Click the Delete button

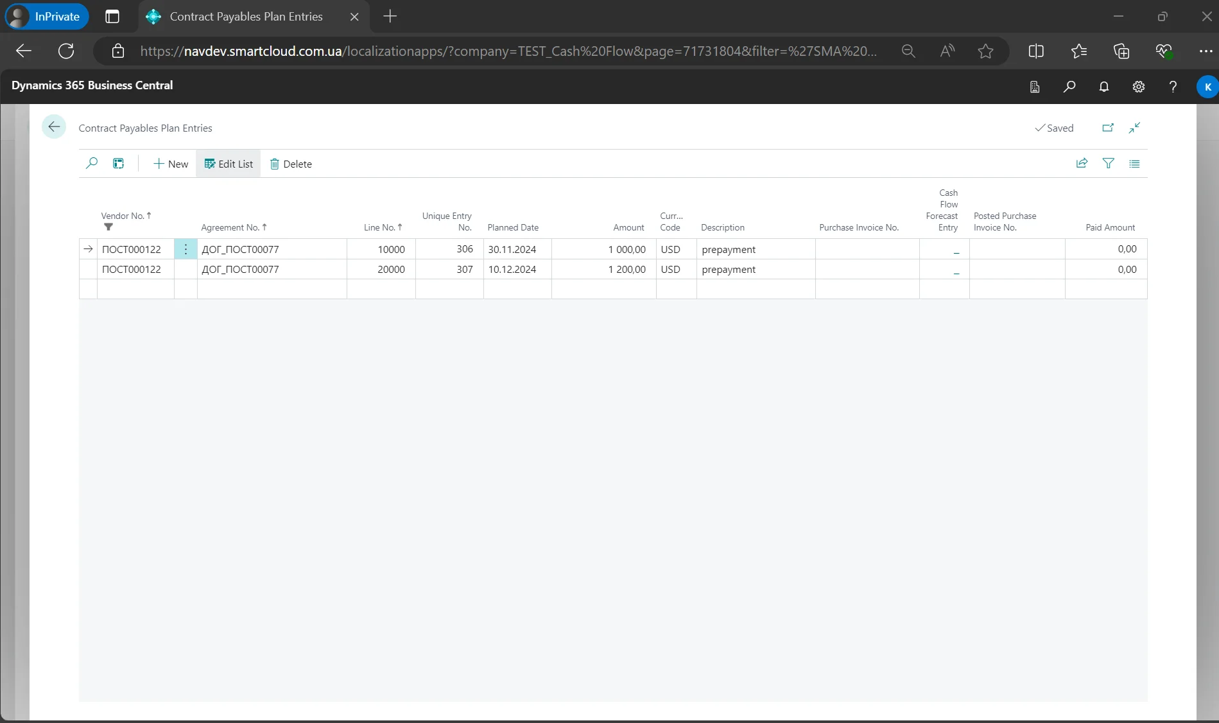pyautogui.click(x=291, y=164)
